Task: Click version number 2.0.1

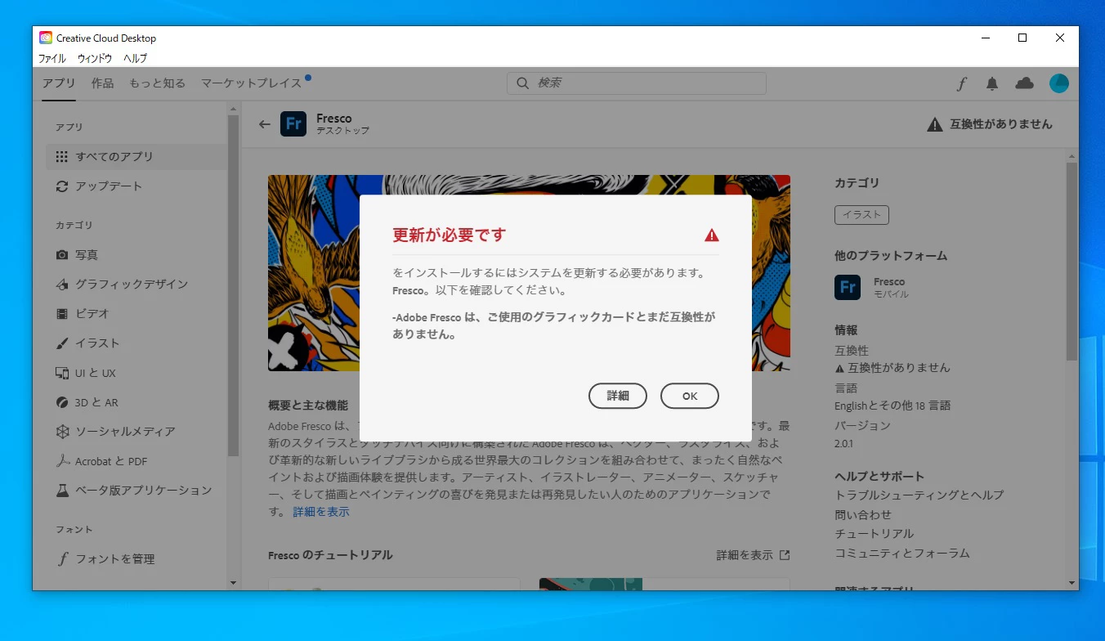Action: [x=843, y=444]
